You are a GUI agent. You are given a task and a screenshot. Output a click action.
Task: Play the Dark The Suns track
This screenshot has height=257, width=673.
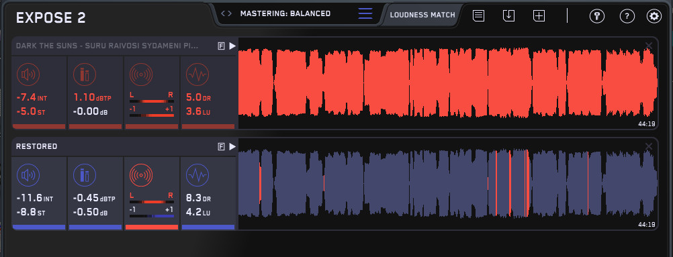coord(232,46)
